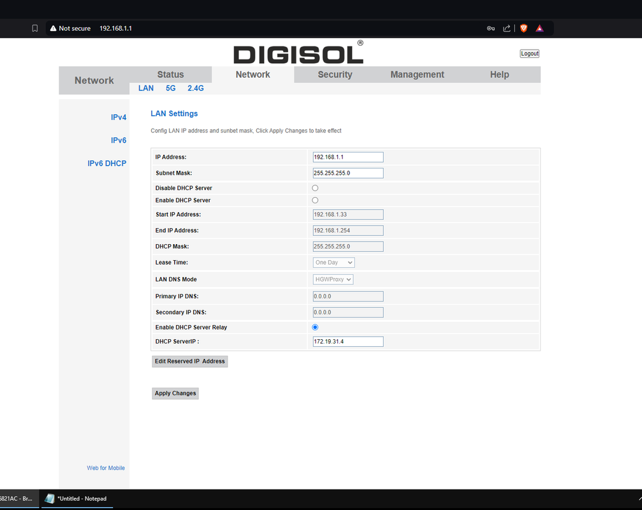This screenshot has height=510, width=642.
Task: Click the DHCP ServerIP input field
Action: click(347, 342)
